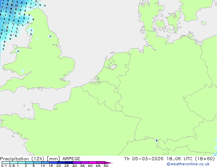Click the legend label '50'
This screenshot has width=217, height=167.
[106, 166]
